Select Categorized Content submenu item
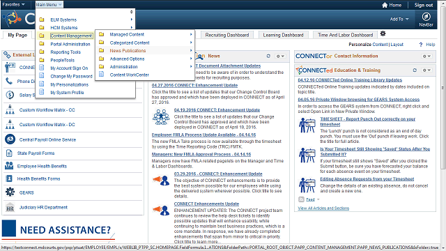The image size is (446, 251). [130, 43]
